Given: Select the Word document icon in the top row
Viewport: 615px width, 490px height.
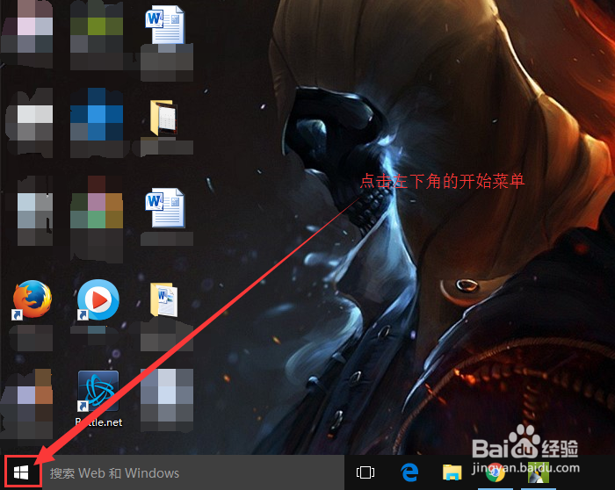Looking at the screenshot, I should [x=165, y=25].
